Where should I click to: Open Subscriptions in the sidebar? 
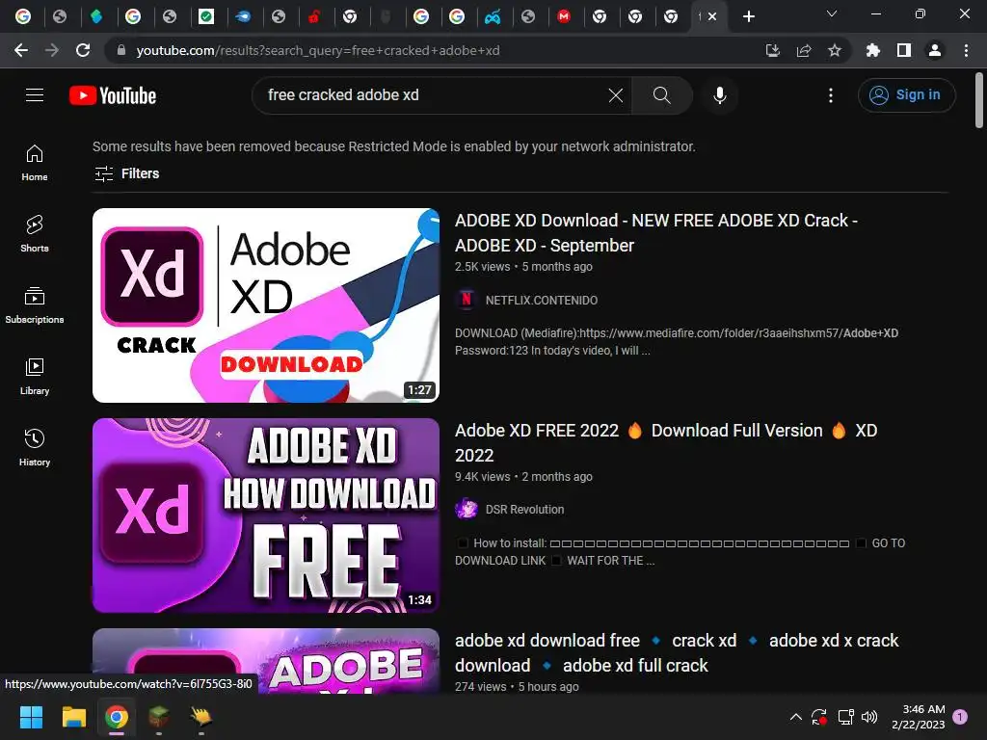point(35,305)
